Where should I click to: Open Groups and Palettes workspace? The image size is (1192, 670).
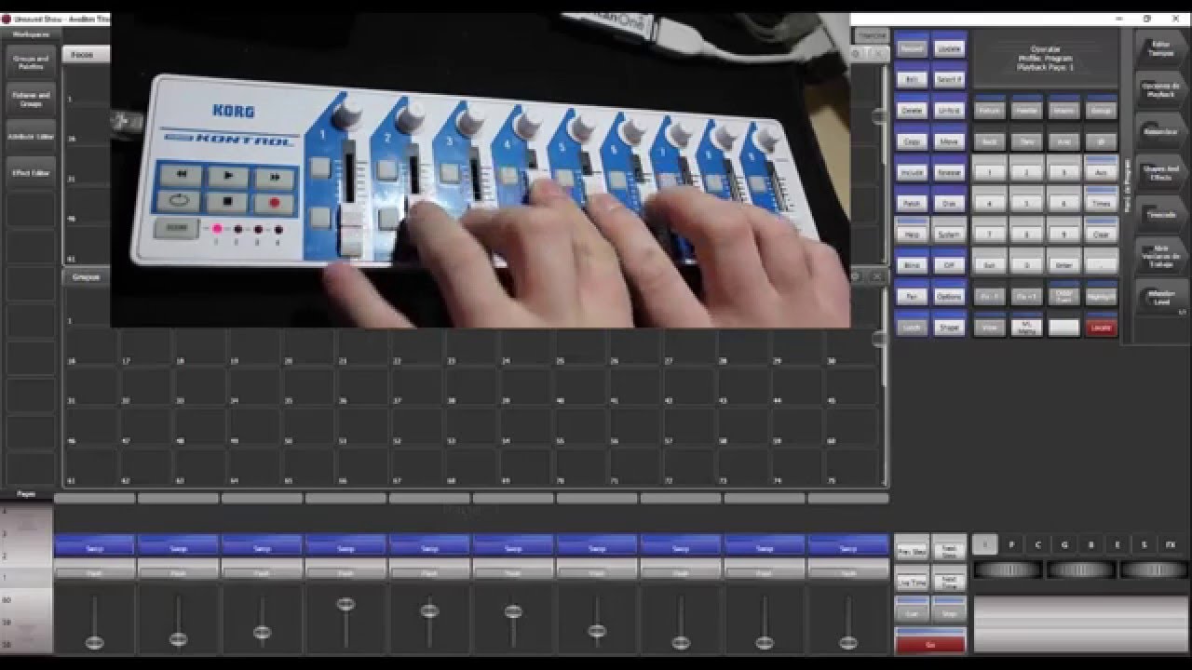coord(31,62)
